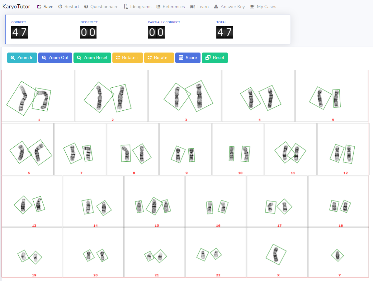Select the Y chromosome in its cell
The width and height of the screenshot is (373, 281).
coord(337,256)
